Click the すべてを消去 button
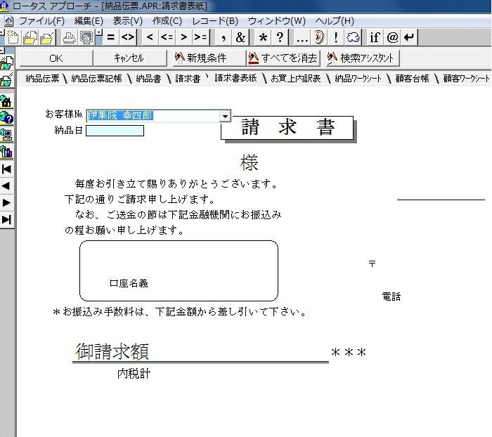 click(x=283, y=58)
